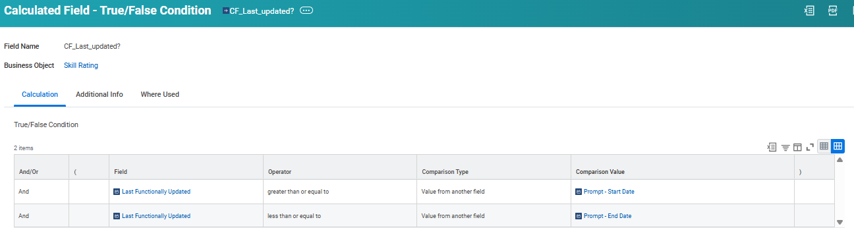Click the CF_Last_updated? title link in the header

coord(262,11)
